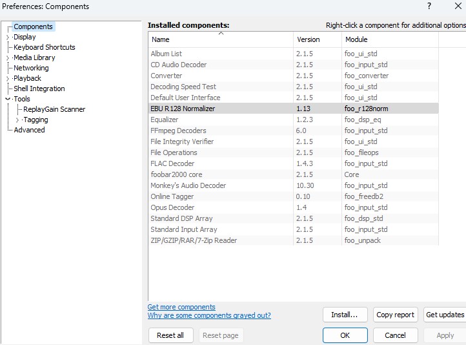Screen dimensions: 466x345
Task: Select the FLAC Decoder component
Action: (x=293, y=163)
